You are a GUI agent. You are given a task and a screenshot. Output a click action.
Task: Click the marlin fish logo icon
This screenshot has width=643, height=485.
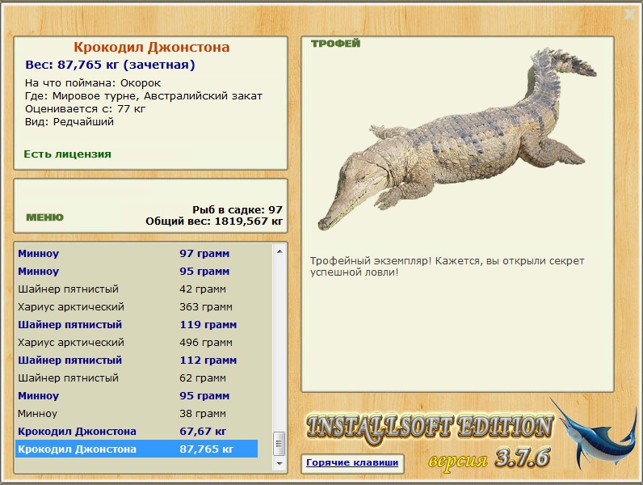(595, 434)
